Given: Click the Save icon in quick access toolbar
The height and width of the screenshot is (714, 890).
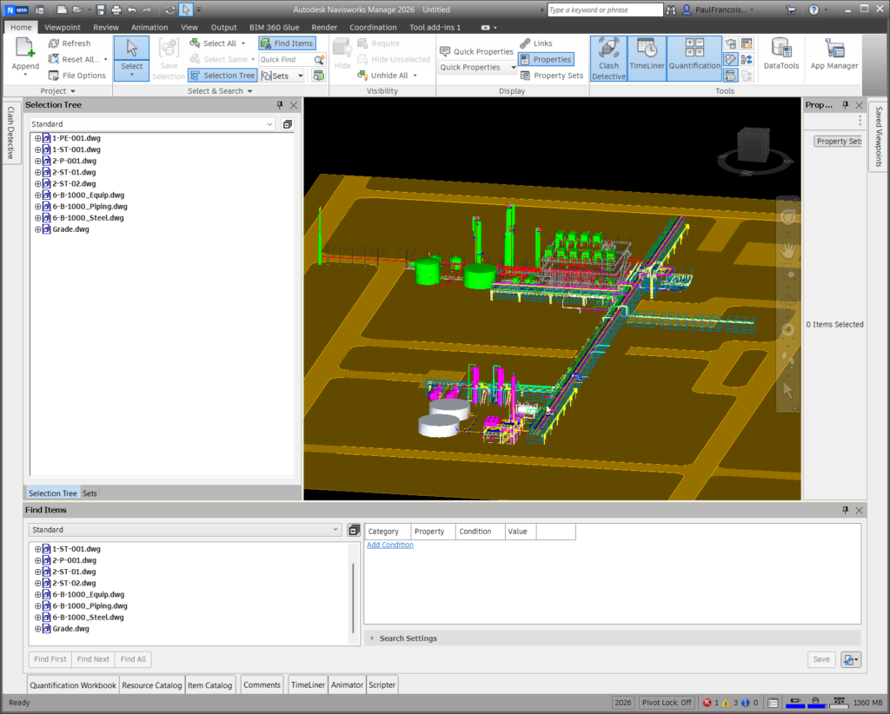Looking at the screenshot, I should click(101, 10).
